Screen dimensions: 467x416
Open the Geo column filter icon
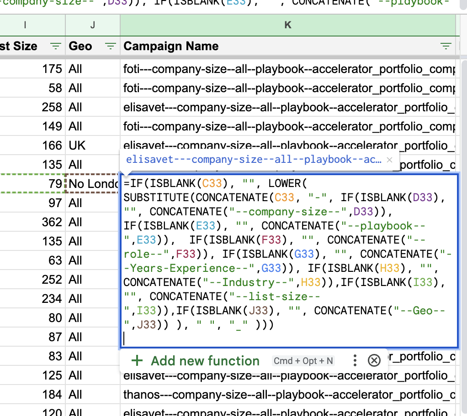click(110, 46)
